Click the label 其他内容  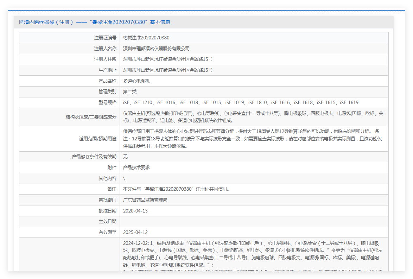pos(107,178)
